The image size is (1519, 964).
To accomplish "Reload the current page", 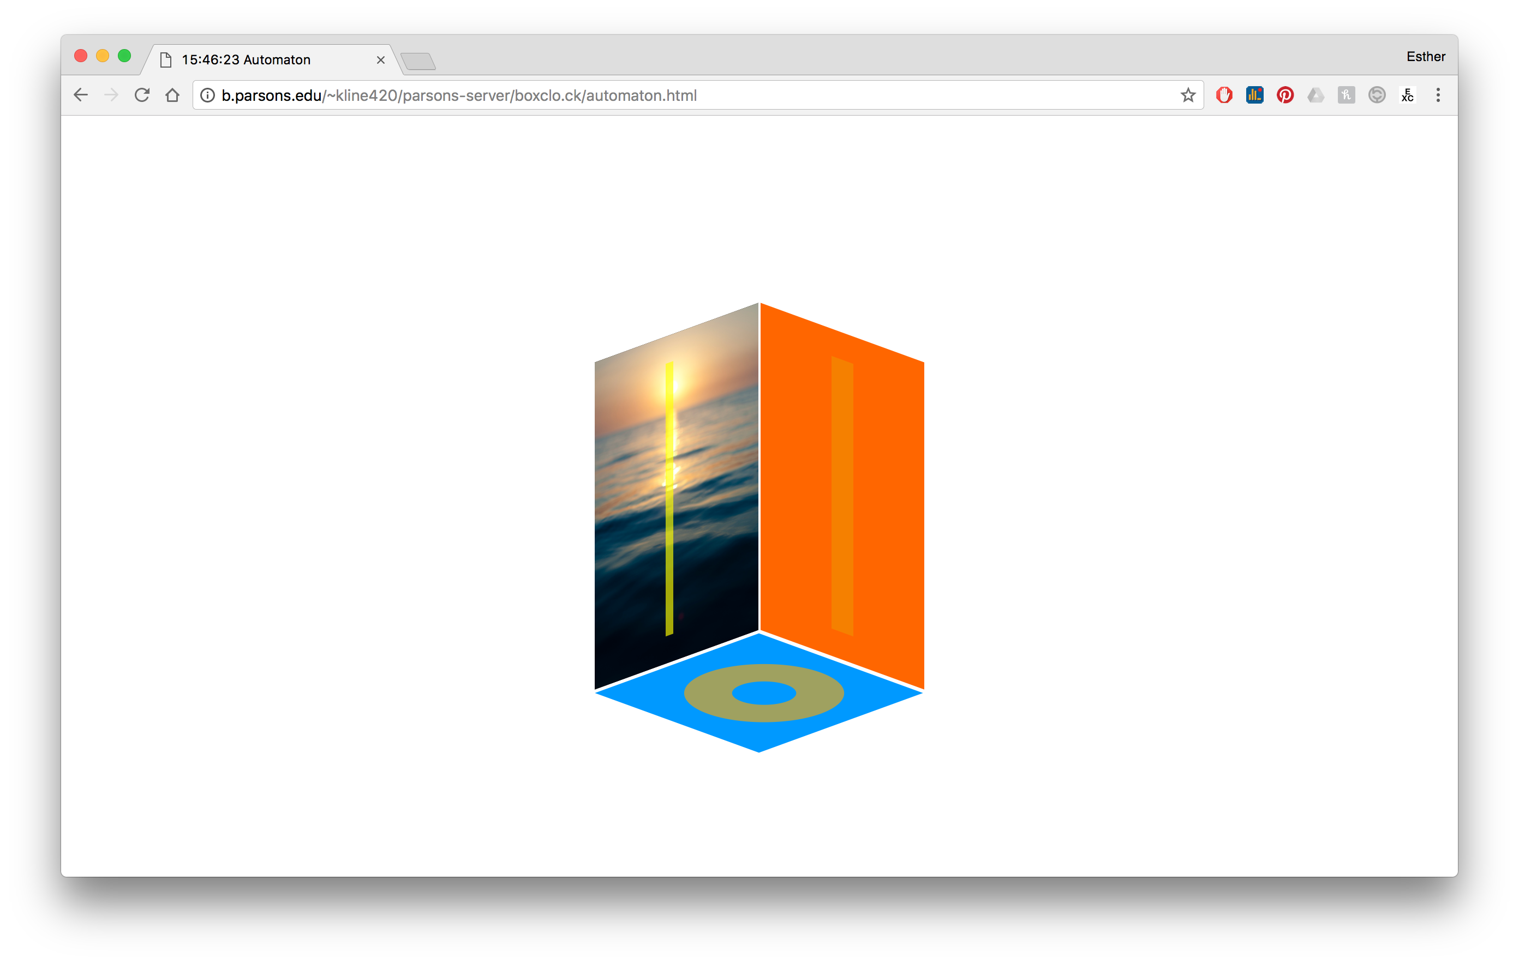I will click(x=142, y=95).
